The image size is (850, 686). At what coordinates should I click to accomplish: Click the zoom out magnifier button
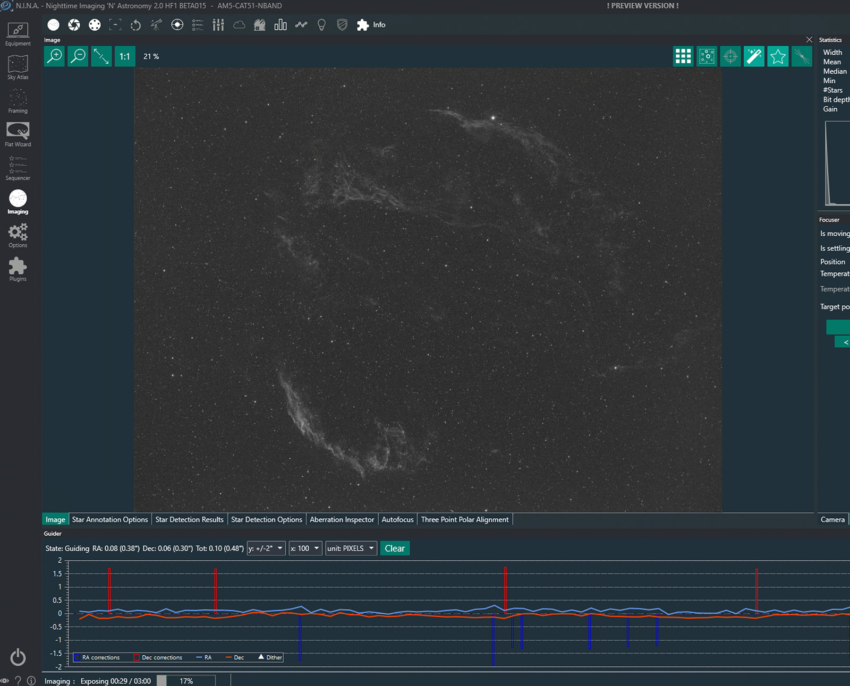tap(78, 56)
